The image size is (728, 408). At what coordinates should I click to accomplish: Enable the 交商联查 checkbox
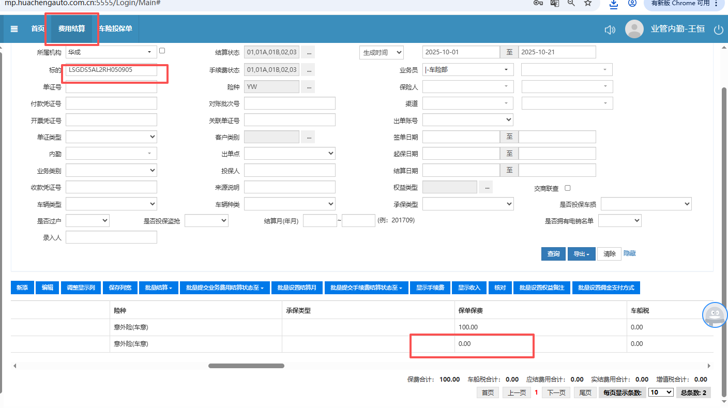[x=568, y=188]
